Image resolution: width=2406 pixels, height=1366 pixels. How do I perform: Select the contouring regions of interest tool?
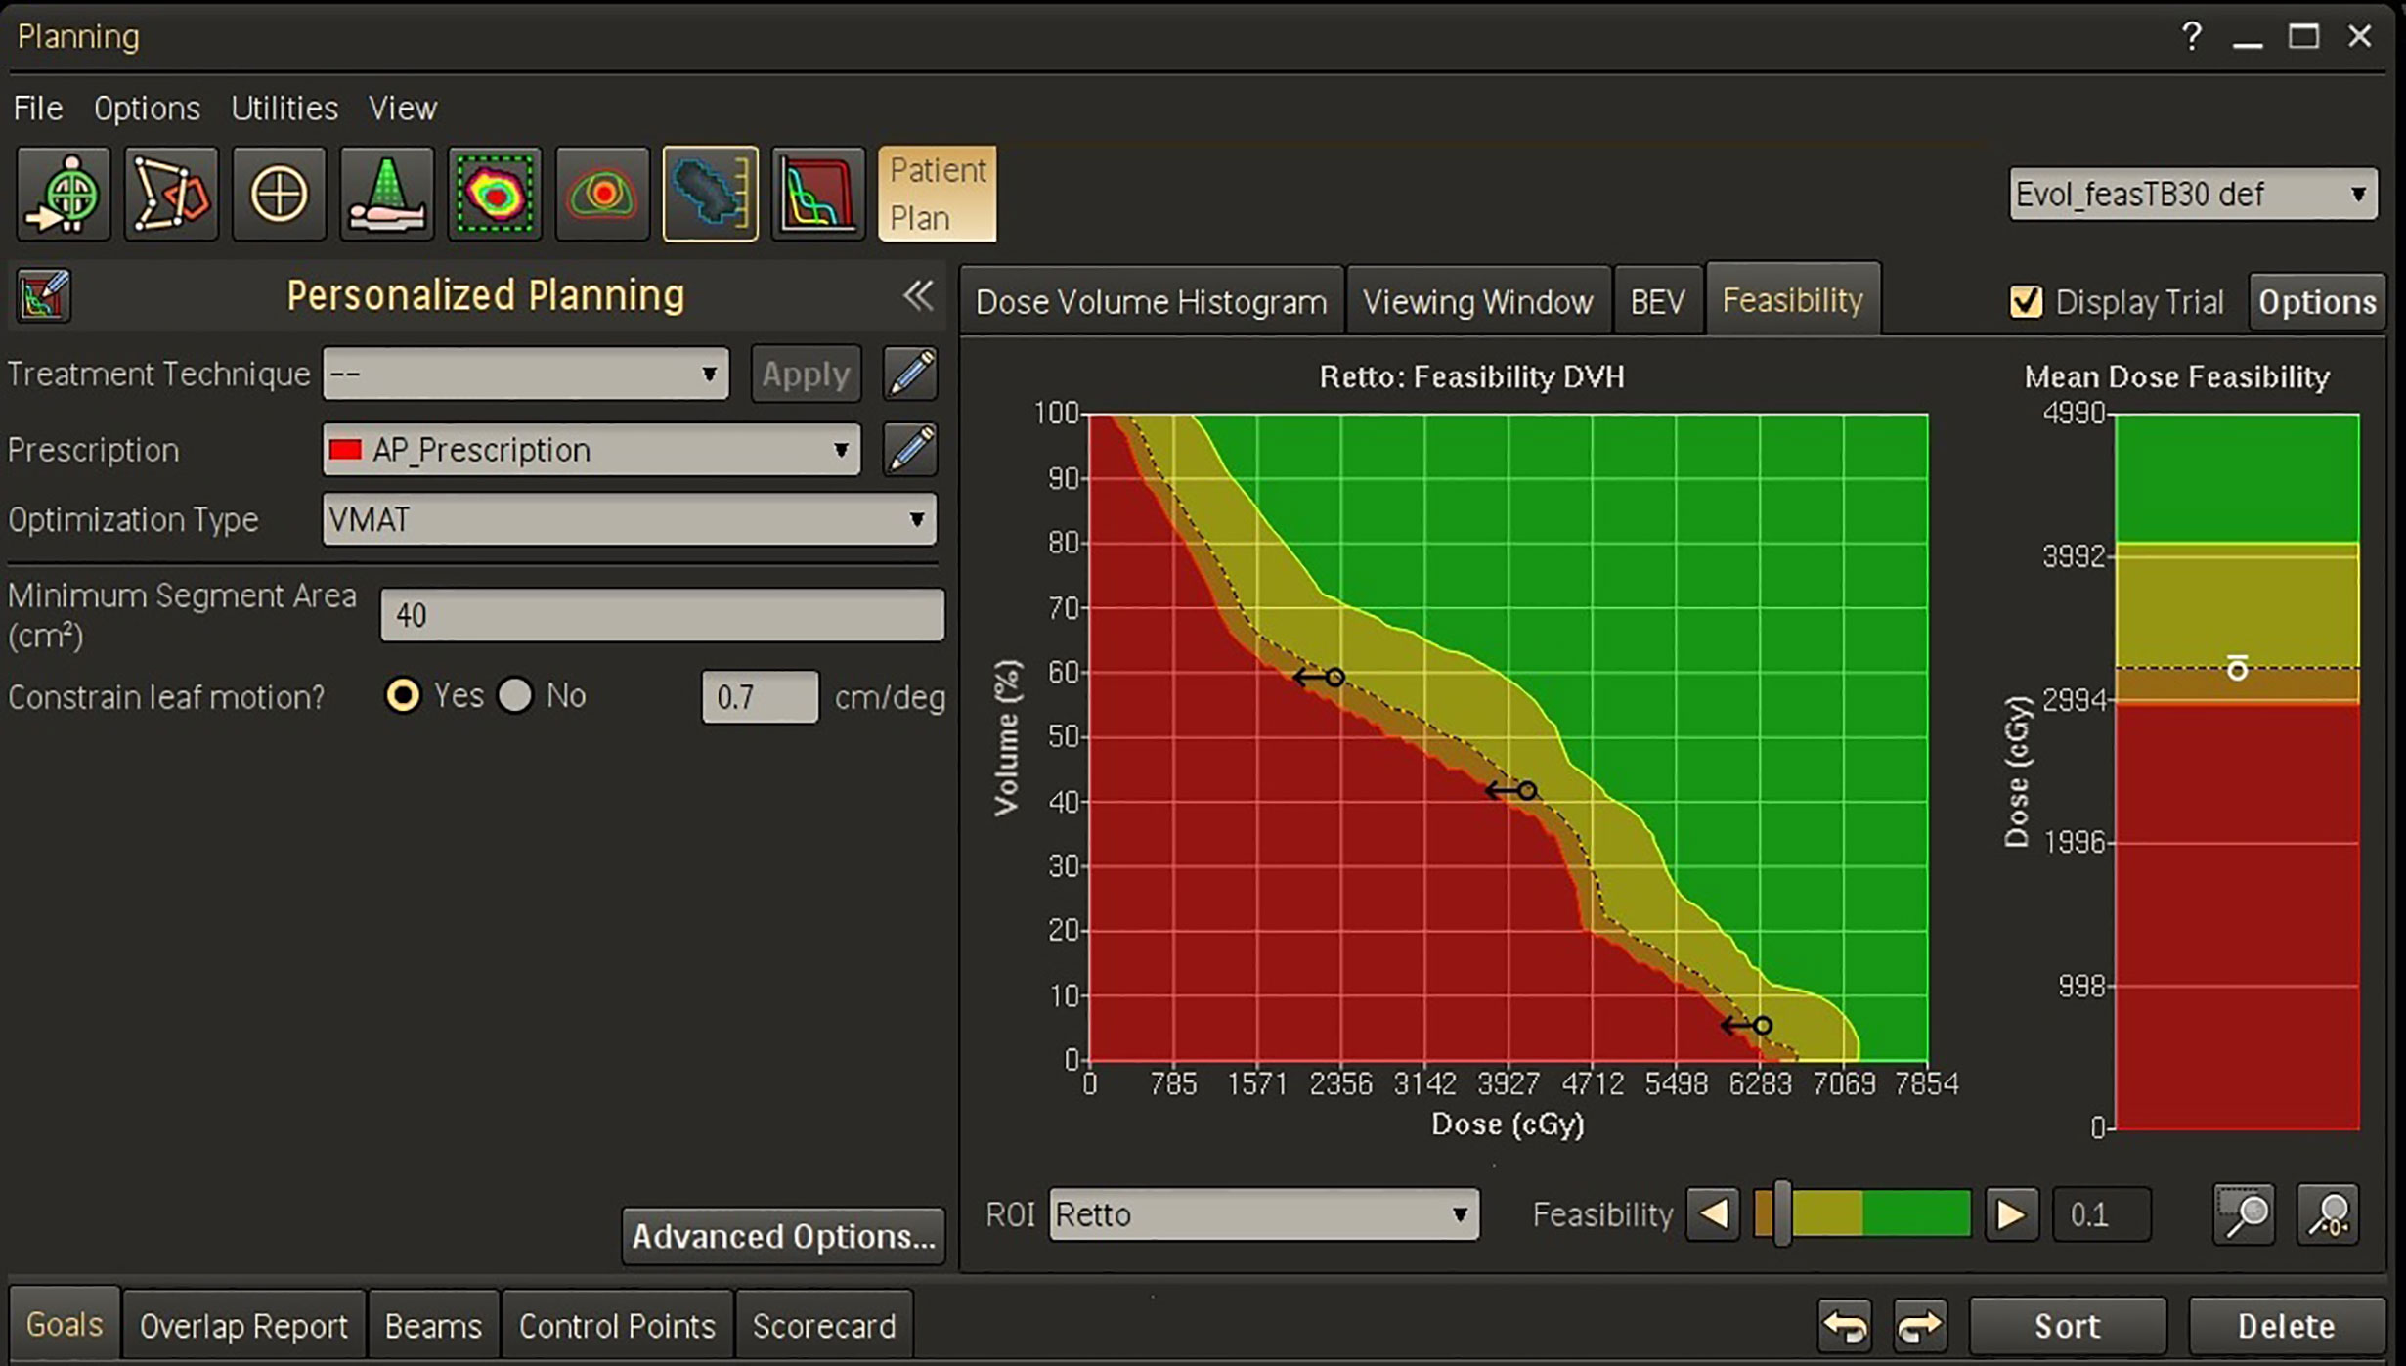[x=171, y=194]
